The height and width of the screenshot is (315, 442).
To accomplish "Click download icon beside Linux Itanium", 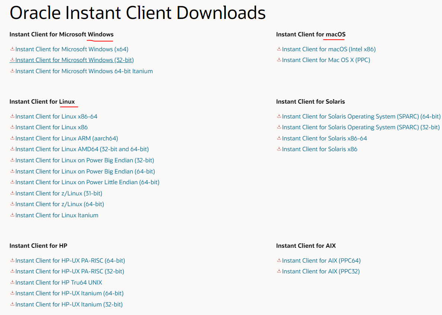I will (12, 215).
